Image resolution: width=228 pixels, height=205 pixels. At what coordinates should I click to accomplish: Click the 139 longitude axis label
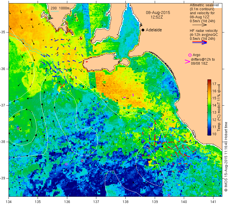coord(155,202)
